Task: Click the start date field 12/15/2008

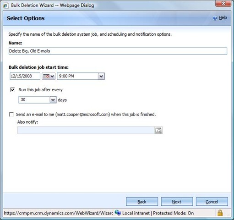Action: coord(25,76)
